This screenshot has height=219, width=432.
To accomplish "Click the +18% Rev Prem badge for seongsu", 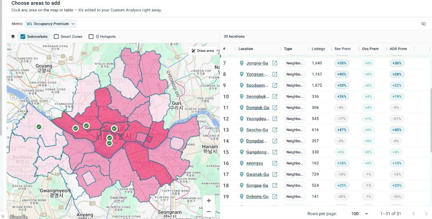I will tap(342, 163).
